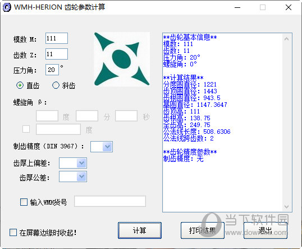Click the WMH货号 text input field

[110, 201]
